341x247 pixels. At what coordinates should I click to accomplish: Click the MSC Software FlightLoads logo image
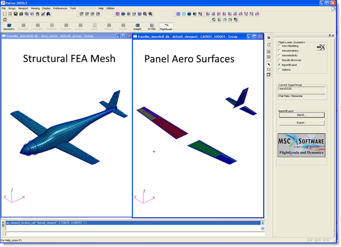302,145
